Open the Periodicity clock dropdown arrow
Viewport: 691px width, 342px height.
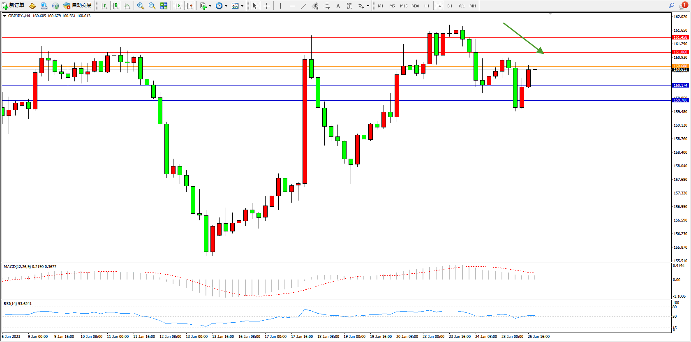[x=226, y=6]
